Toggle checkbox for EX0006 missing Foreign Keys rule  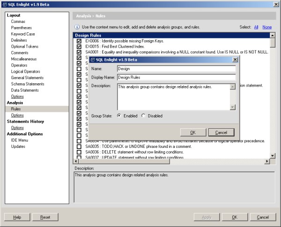tap(79, 41)
